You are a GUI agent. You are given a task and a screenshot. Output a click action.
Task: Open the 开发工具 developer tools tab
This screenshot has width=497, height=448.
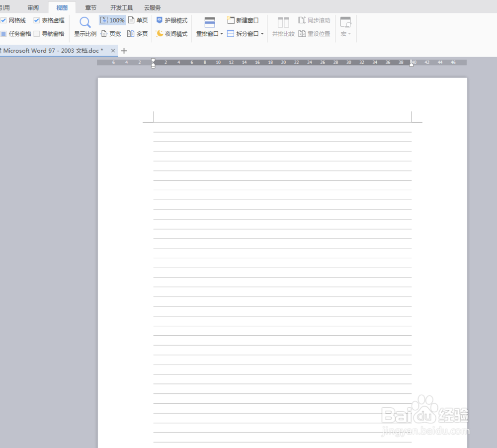121,7
